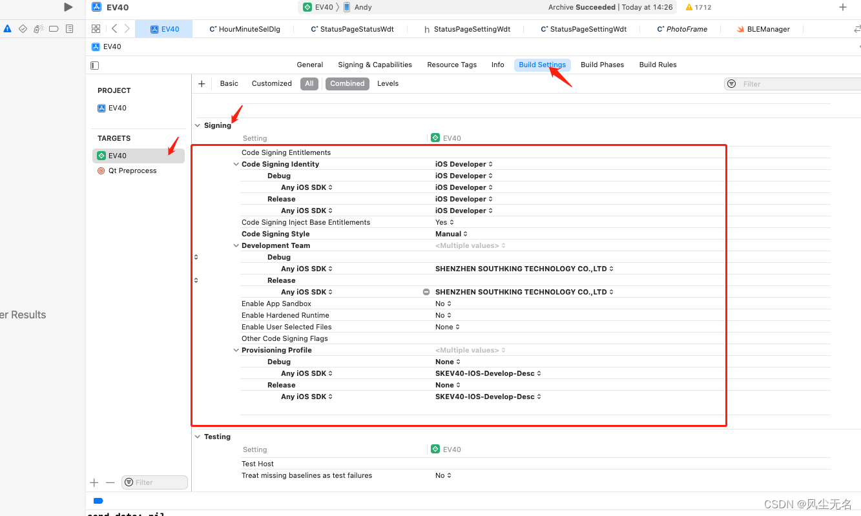This screenshot has height=516, width=861.
Task: Collapse the Development Team row
Action: [236, 245]
